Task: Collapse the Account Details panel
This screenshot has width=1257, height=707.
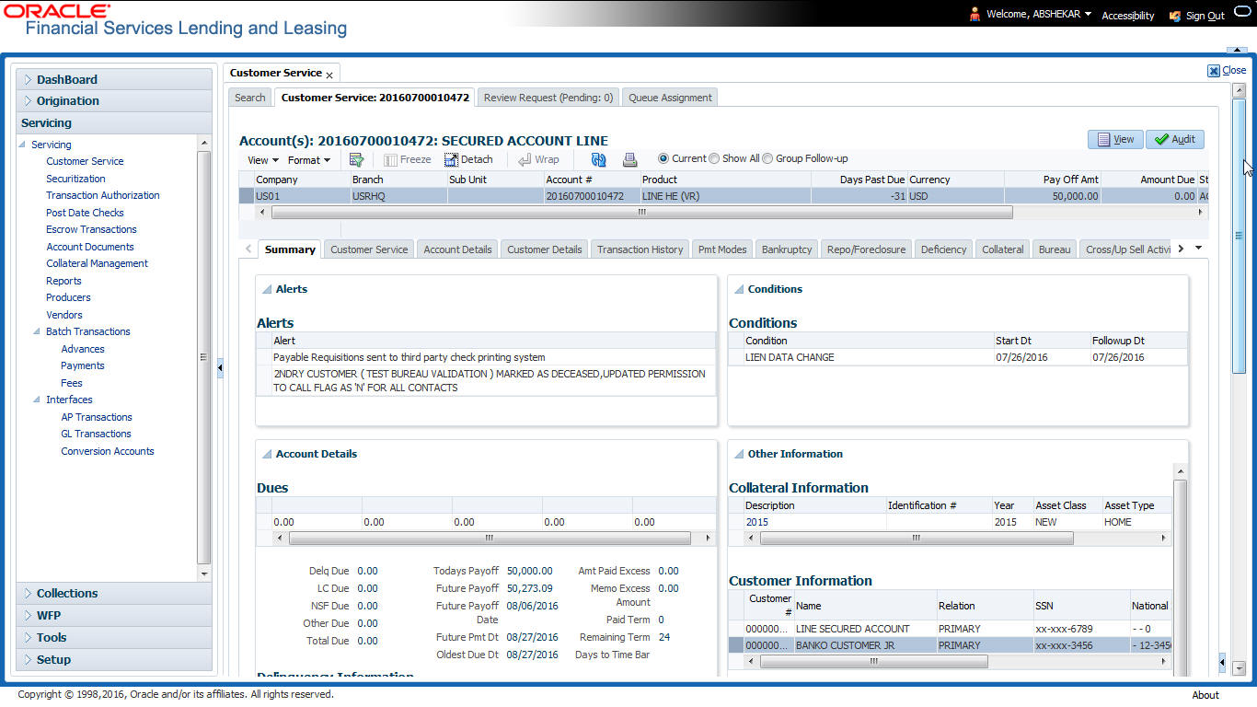Action: (x=267, y=454)
